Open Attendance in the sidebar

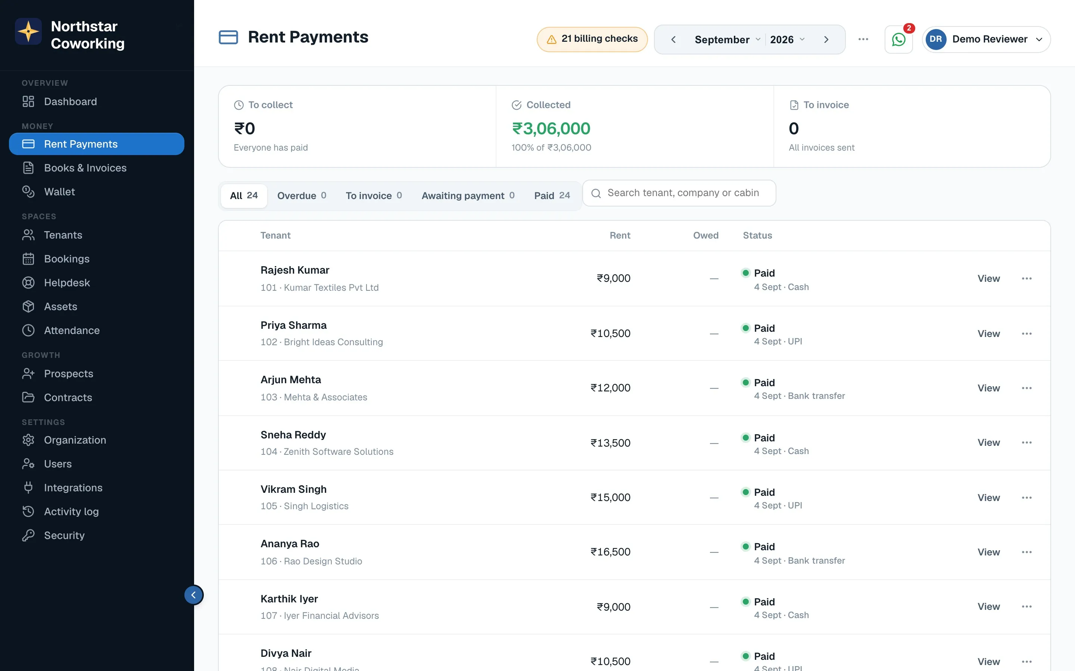tap(96, 331)
